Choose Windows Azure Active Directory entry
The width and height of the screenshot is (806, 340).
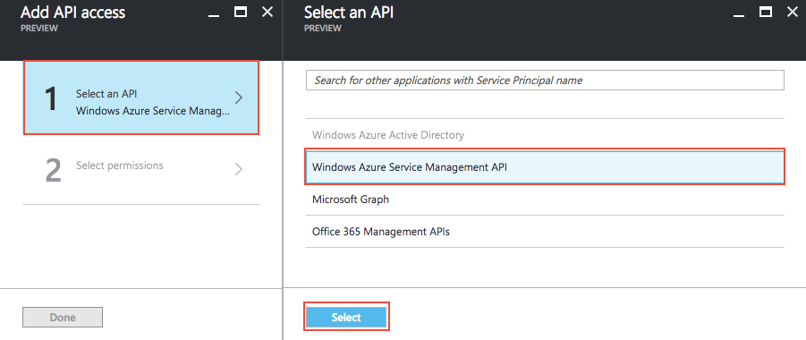pyautogui.click(x=545, y=135)
